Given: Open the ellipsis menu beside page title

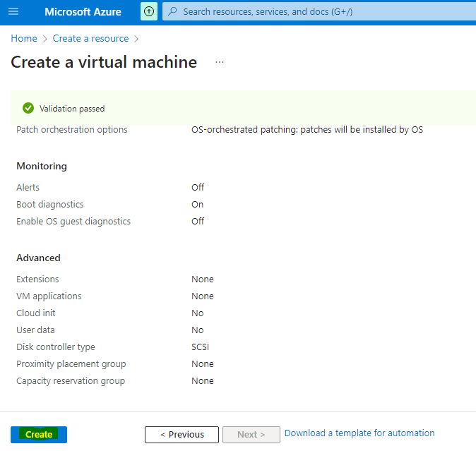Looking at the screenshot, I should coord(220,62).
